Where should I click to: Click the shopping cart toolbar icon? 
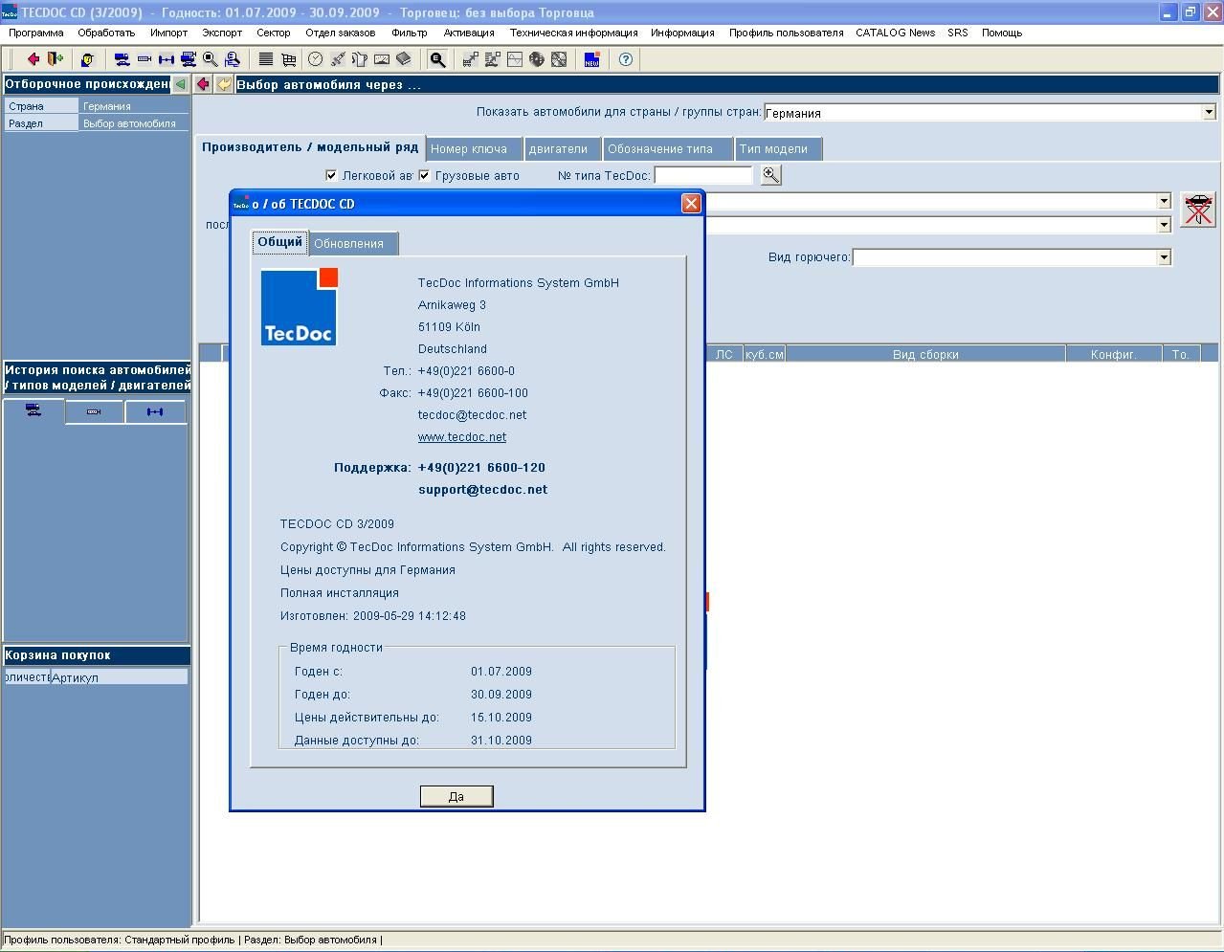288,59
